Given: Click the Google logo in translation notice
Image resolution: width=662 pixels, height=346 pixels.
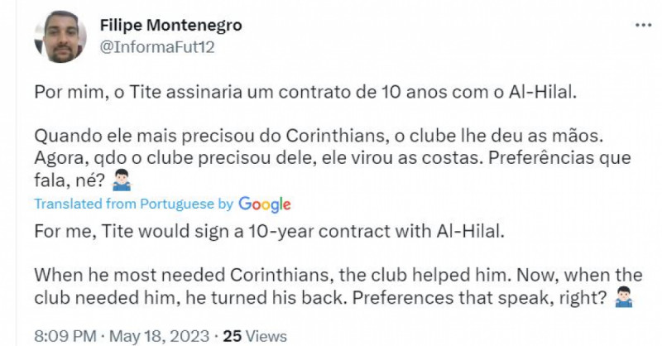Looking at the screenshot, I should point(264,204).
